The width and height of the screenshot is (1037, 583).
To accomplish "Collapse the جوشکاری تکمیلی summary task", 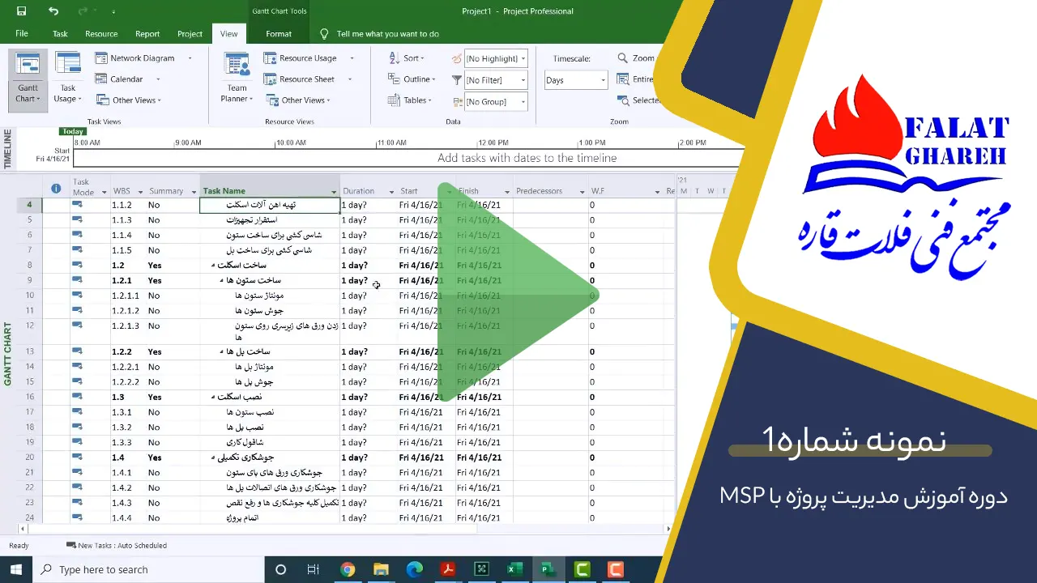I will tap(214, 457).
